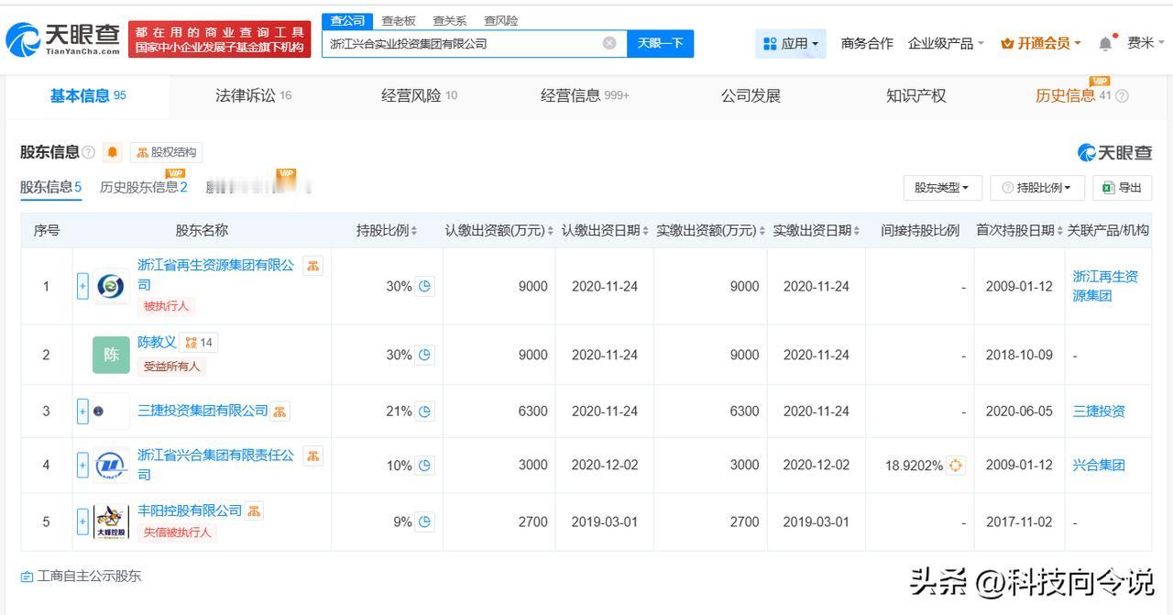Open the 企业级产品 dropdown

[x=946, y=43]
